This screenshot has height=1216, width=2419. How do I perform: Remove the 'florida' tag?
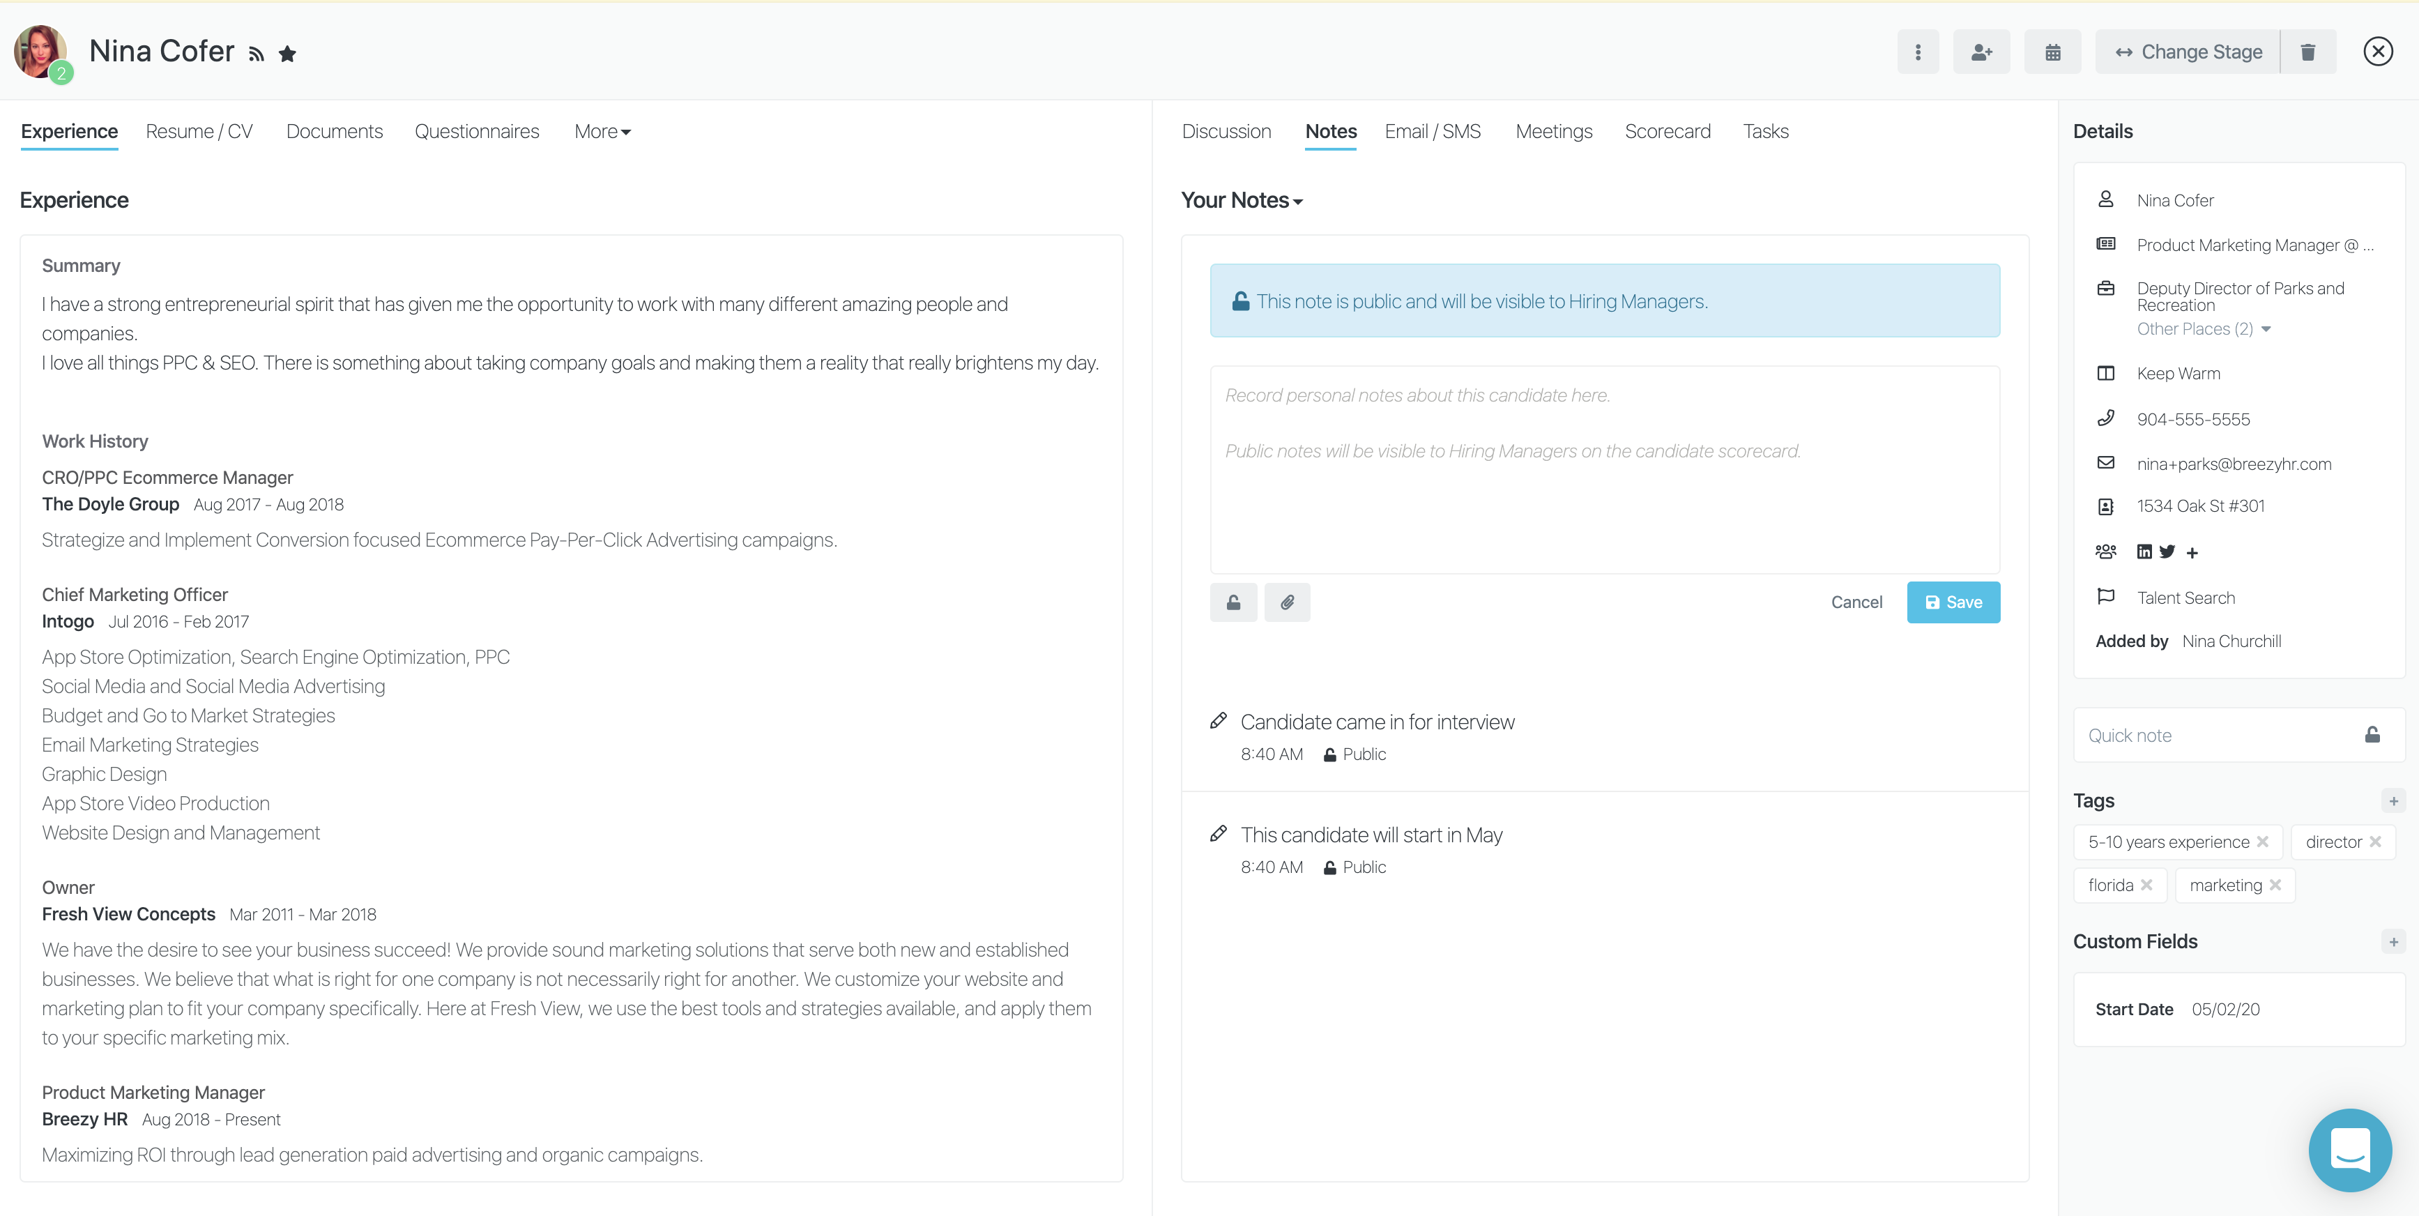point(2146,885)
